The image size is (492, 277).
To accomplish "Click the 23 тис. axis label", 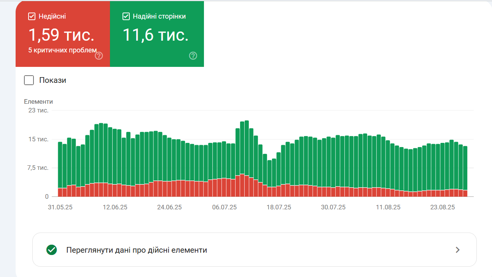I will coord(38,111).
